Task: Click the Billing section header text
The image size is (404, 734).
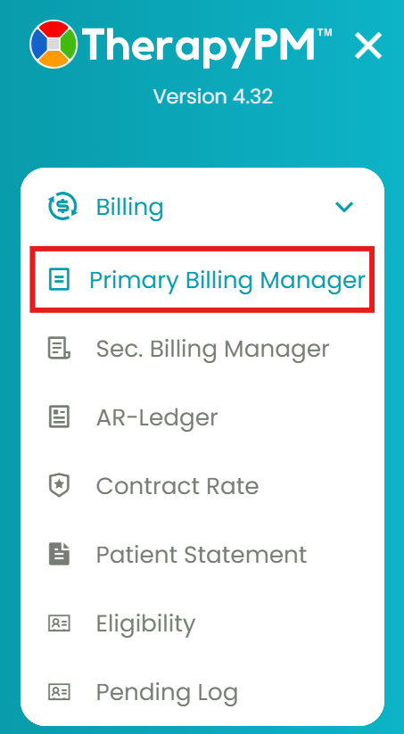Action: 129,208
